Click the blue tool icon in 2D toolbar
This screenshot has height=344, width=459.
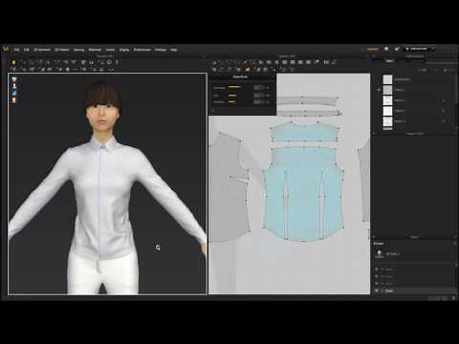point(257,69)
